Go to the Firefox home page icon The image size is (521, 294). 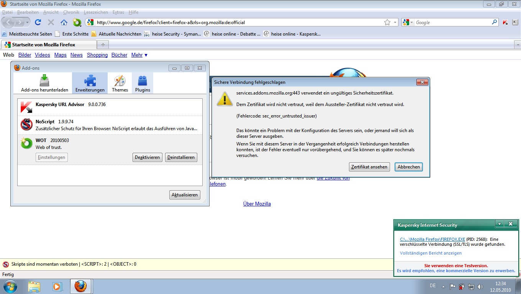[64, 22]
